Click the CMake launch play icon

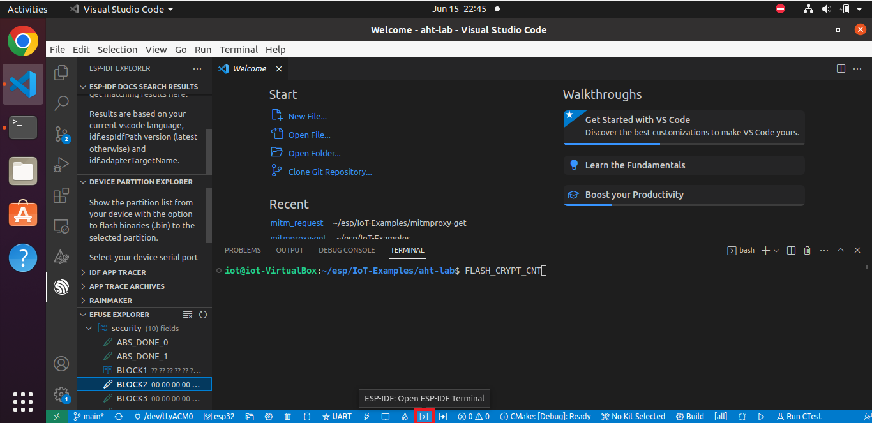(x=761, y=417)
